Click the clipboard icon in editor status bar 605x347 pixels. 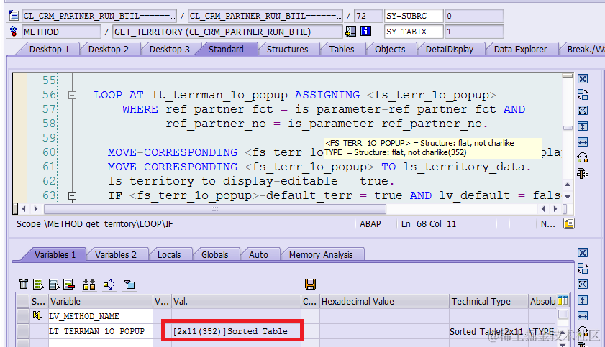[569, 223]
